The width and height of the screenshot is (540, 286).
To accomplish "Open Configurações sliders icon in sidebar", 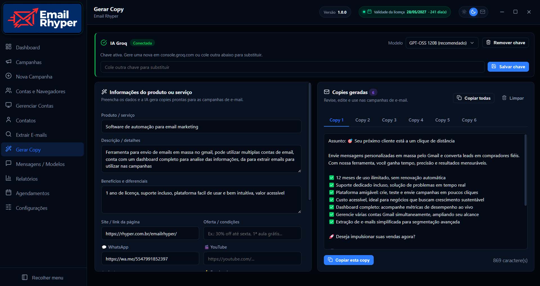I will [x=8, y=207].
